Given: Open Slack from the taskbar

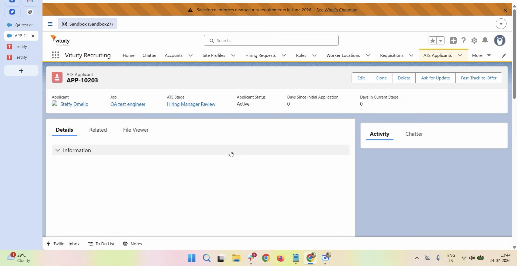Looking at the screenshot, I should tap(251, 258).
